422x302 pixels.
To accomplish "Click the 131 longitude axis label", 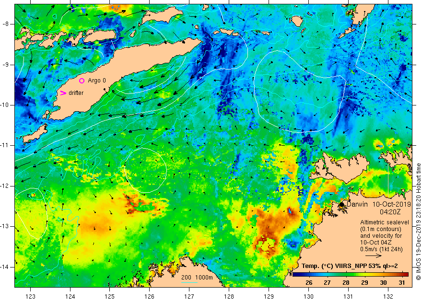I will click(348, 296).
